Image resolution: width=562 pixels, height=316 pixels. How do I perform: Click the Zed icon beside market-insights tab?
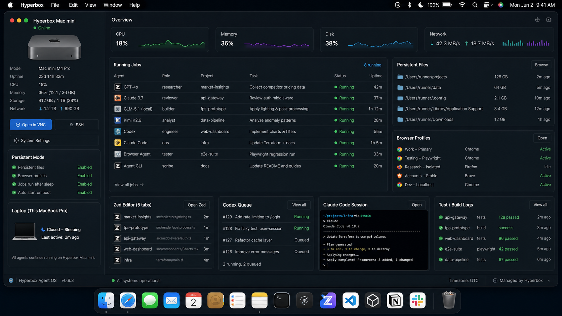(117, 217)
